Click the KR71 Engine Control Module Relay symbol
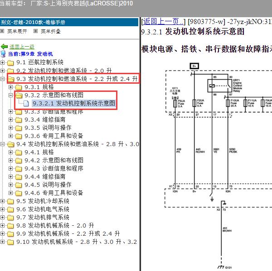This screenshot has width=272, height=271. [219, 86]
